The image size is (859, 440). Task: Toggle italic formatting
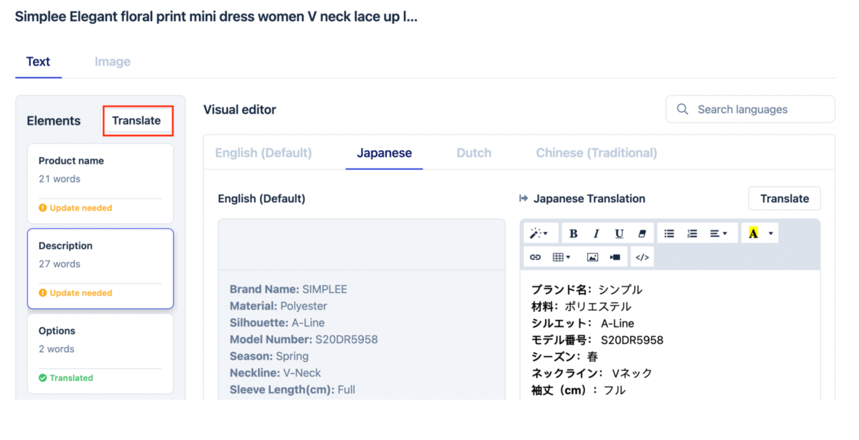coord(596,234)
